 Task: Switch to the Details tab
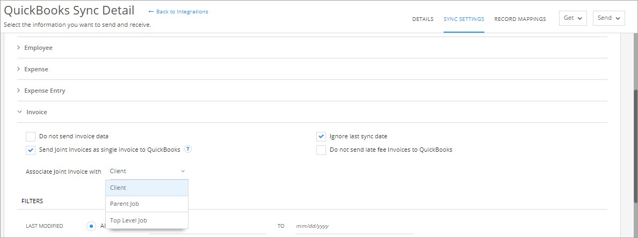tap(423, 19)
